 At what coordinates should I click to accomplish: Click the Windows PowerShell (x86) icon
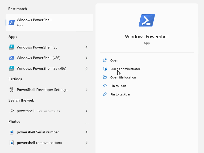pyautogui.click(x=12, y=58)
